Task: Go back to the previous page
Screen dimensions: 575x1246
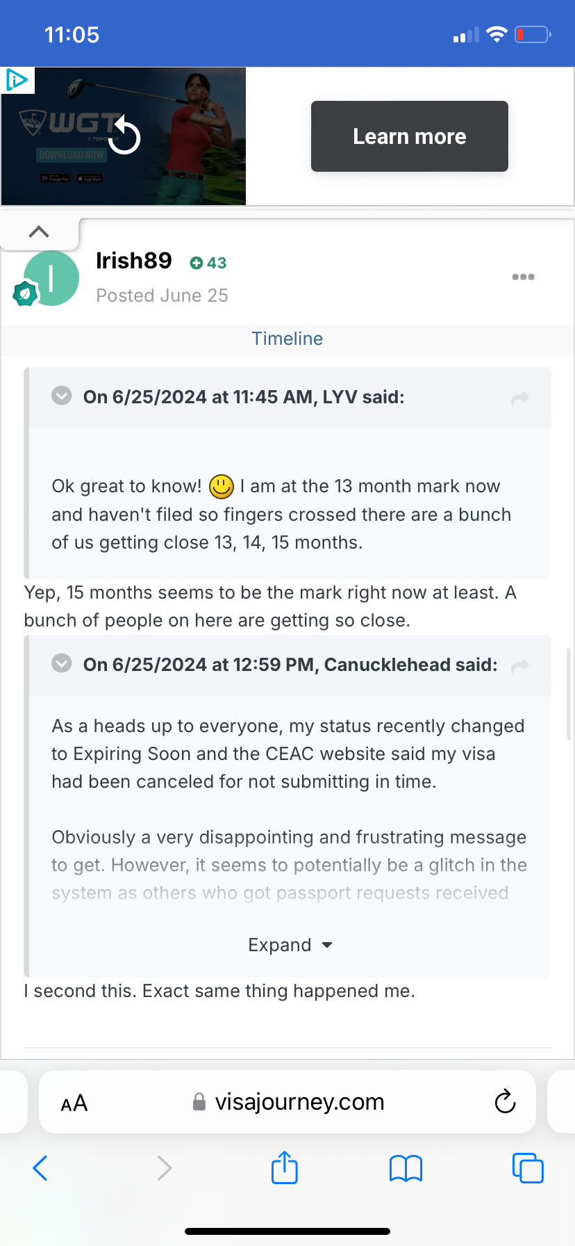Action: pos(40,1168)
